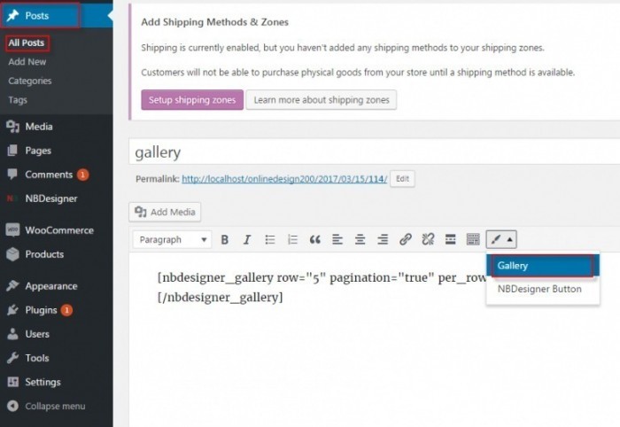Image resolution: width=620 pixels, height=427 pixels.
Task: Click Setup shipping zones button
Action: (192, 100)
